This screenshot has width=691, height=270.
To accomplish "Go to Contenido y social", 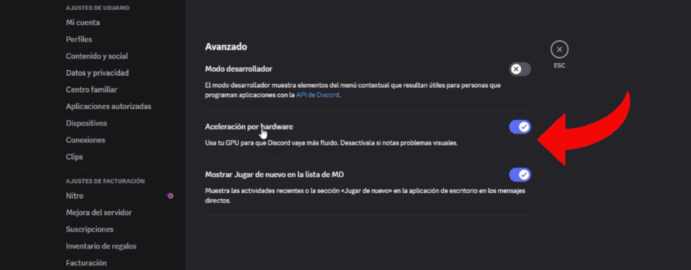I will coord(97,56).
